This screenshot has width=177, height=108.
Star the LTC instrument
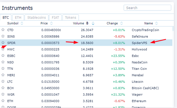(x=3, y=81)
